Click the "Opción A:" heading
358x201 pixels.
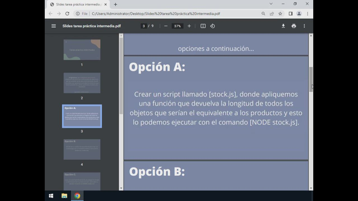tap(157, 67)
